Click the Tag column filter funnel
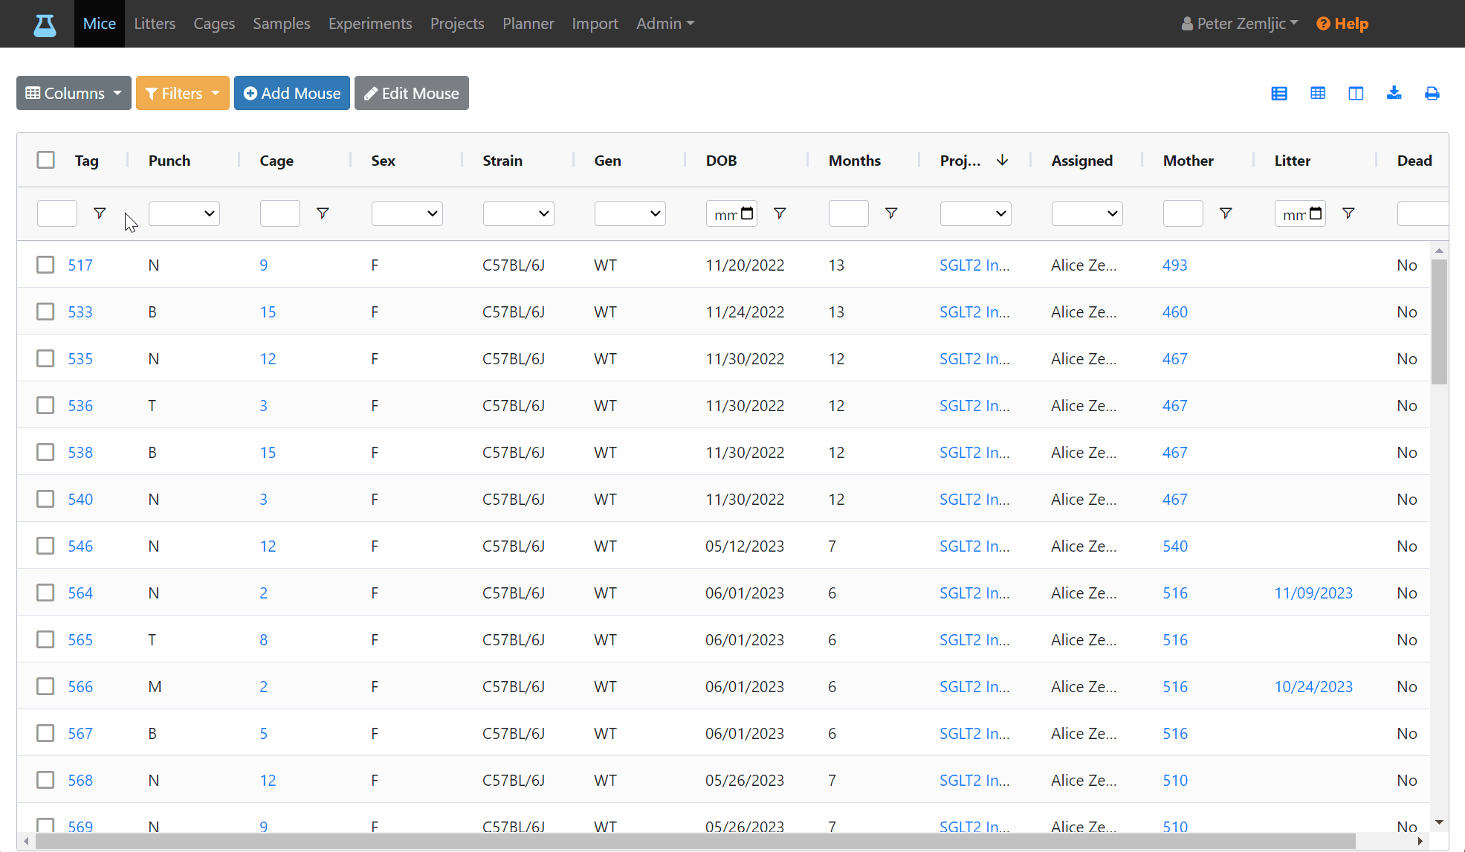 coord(100,213)
